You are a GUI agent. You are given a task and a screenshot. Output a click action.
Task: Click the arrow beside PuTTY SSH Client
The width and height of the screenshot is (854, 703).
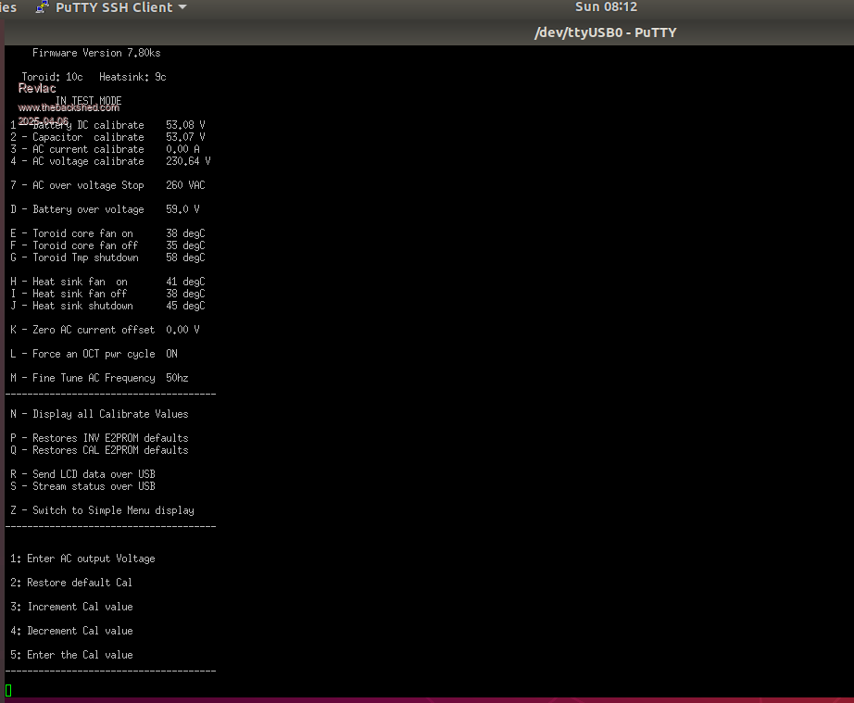pos(182,7)
